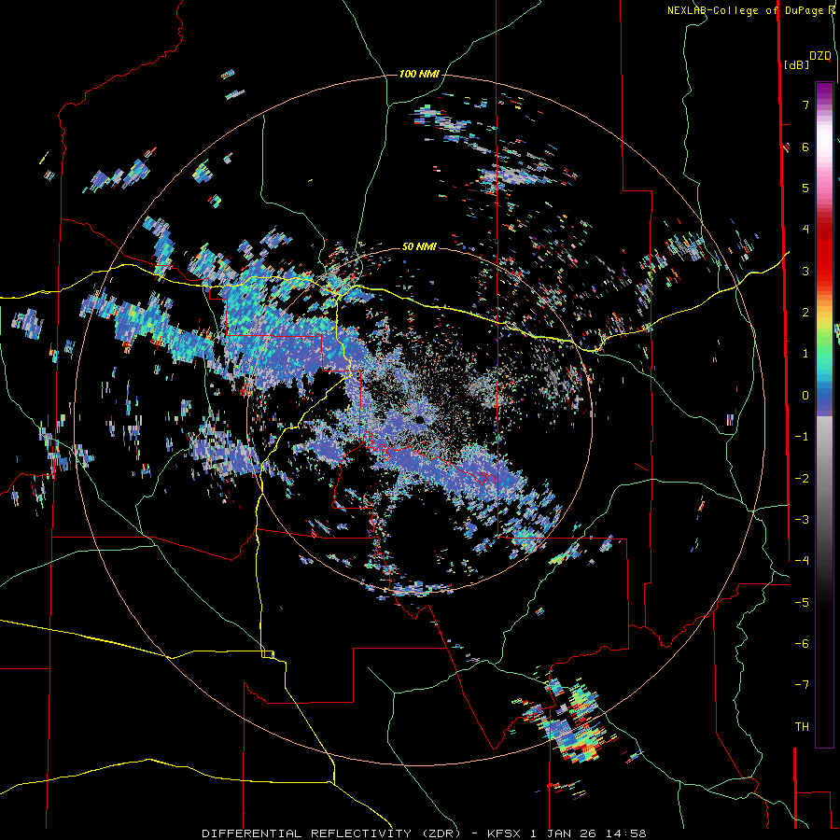
Task: Click the -7 value on the color scale
Action: (x=802, y=685)
